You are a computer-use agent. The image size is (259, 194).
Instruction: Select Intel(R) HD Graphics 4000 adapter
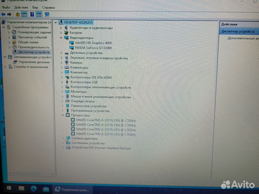coord(93,43)
